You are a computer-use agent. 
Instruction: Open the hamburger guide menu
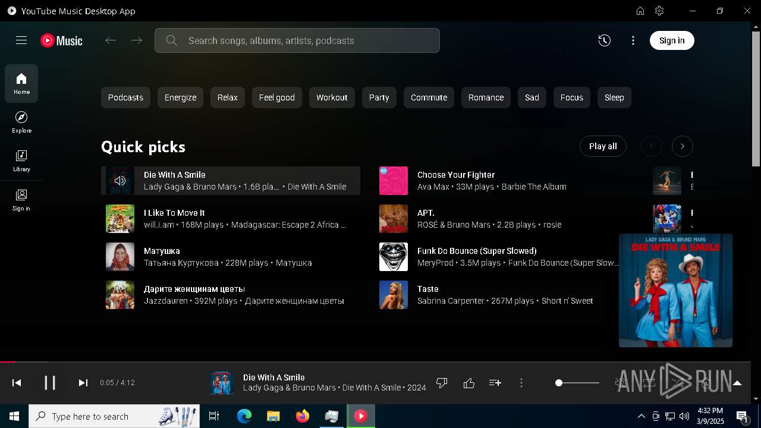coord(21,40)
